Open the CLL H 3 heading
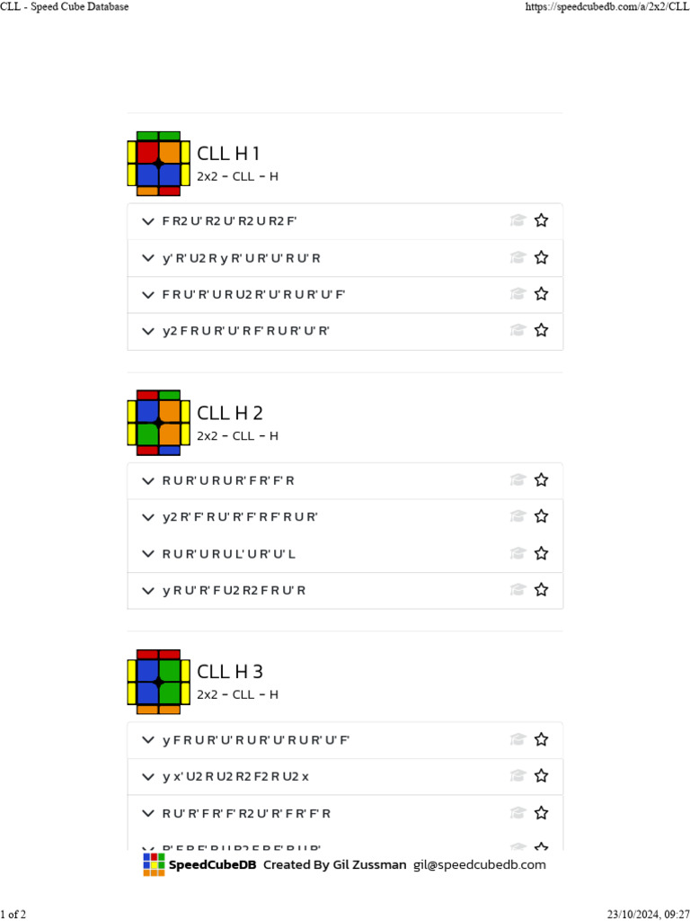The width and height of the screenshot is (690, 921). [229, 672]
